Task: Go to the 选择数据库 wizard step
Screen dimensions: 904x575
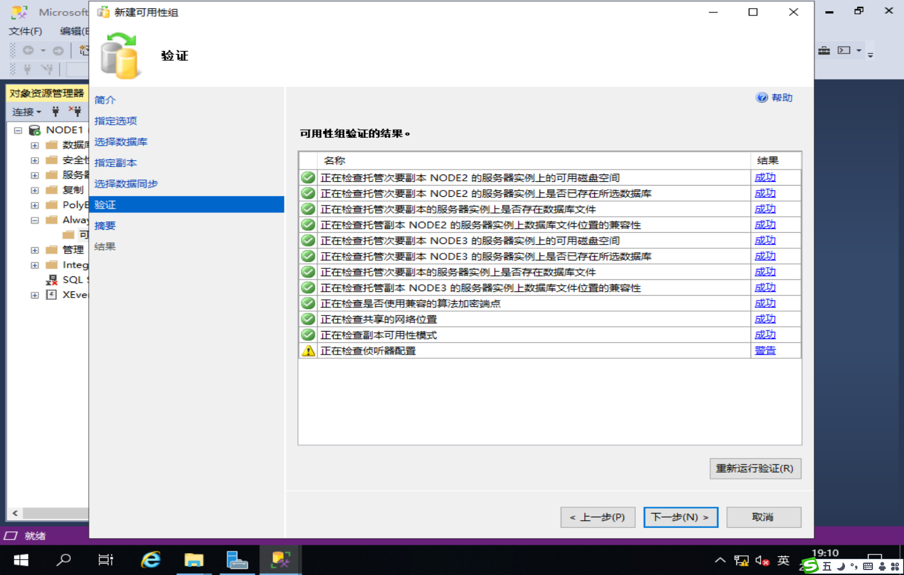Action: coord(121,142)
